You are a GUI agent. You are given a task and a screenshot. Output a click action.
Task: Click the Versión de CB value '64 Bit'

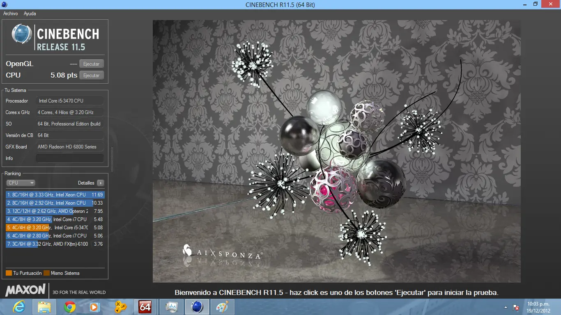click(x=70, y=135)
